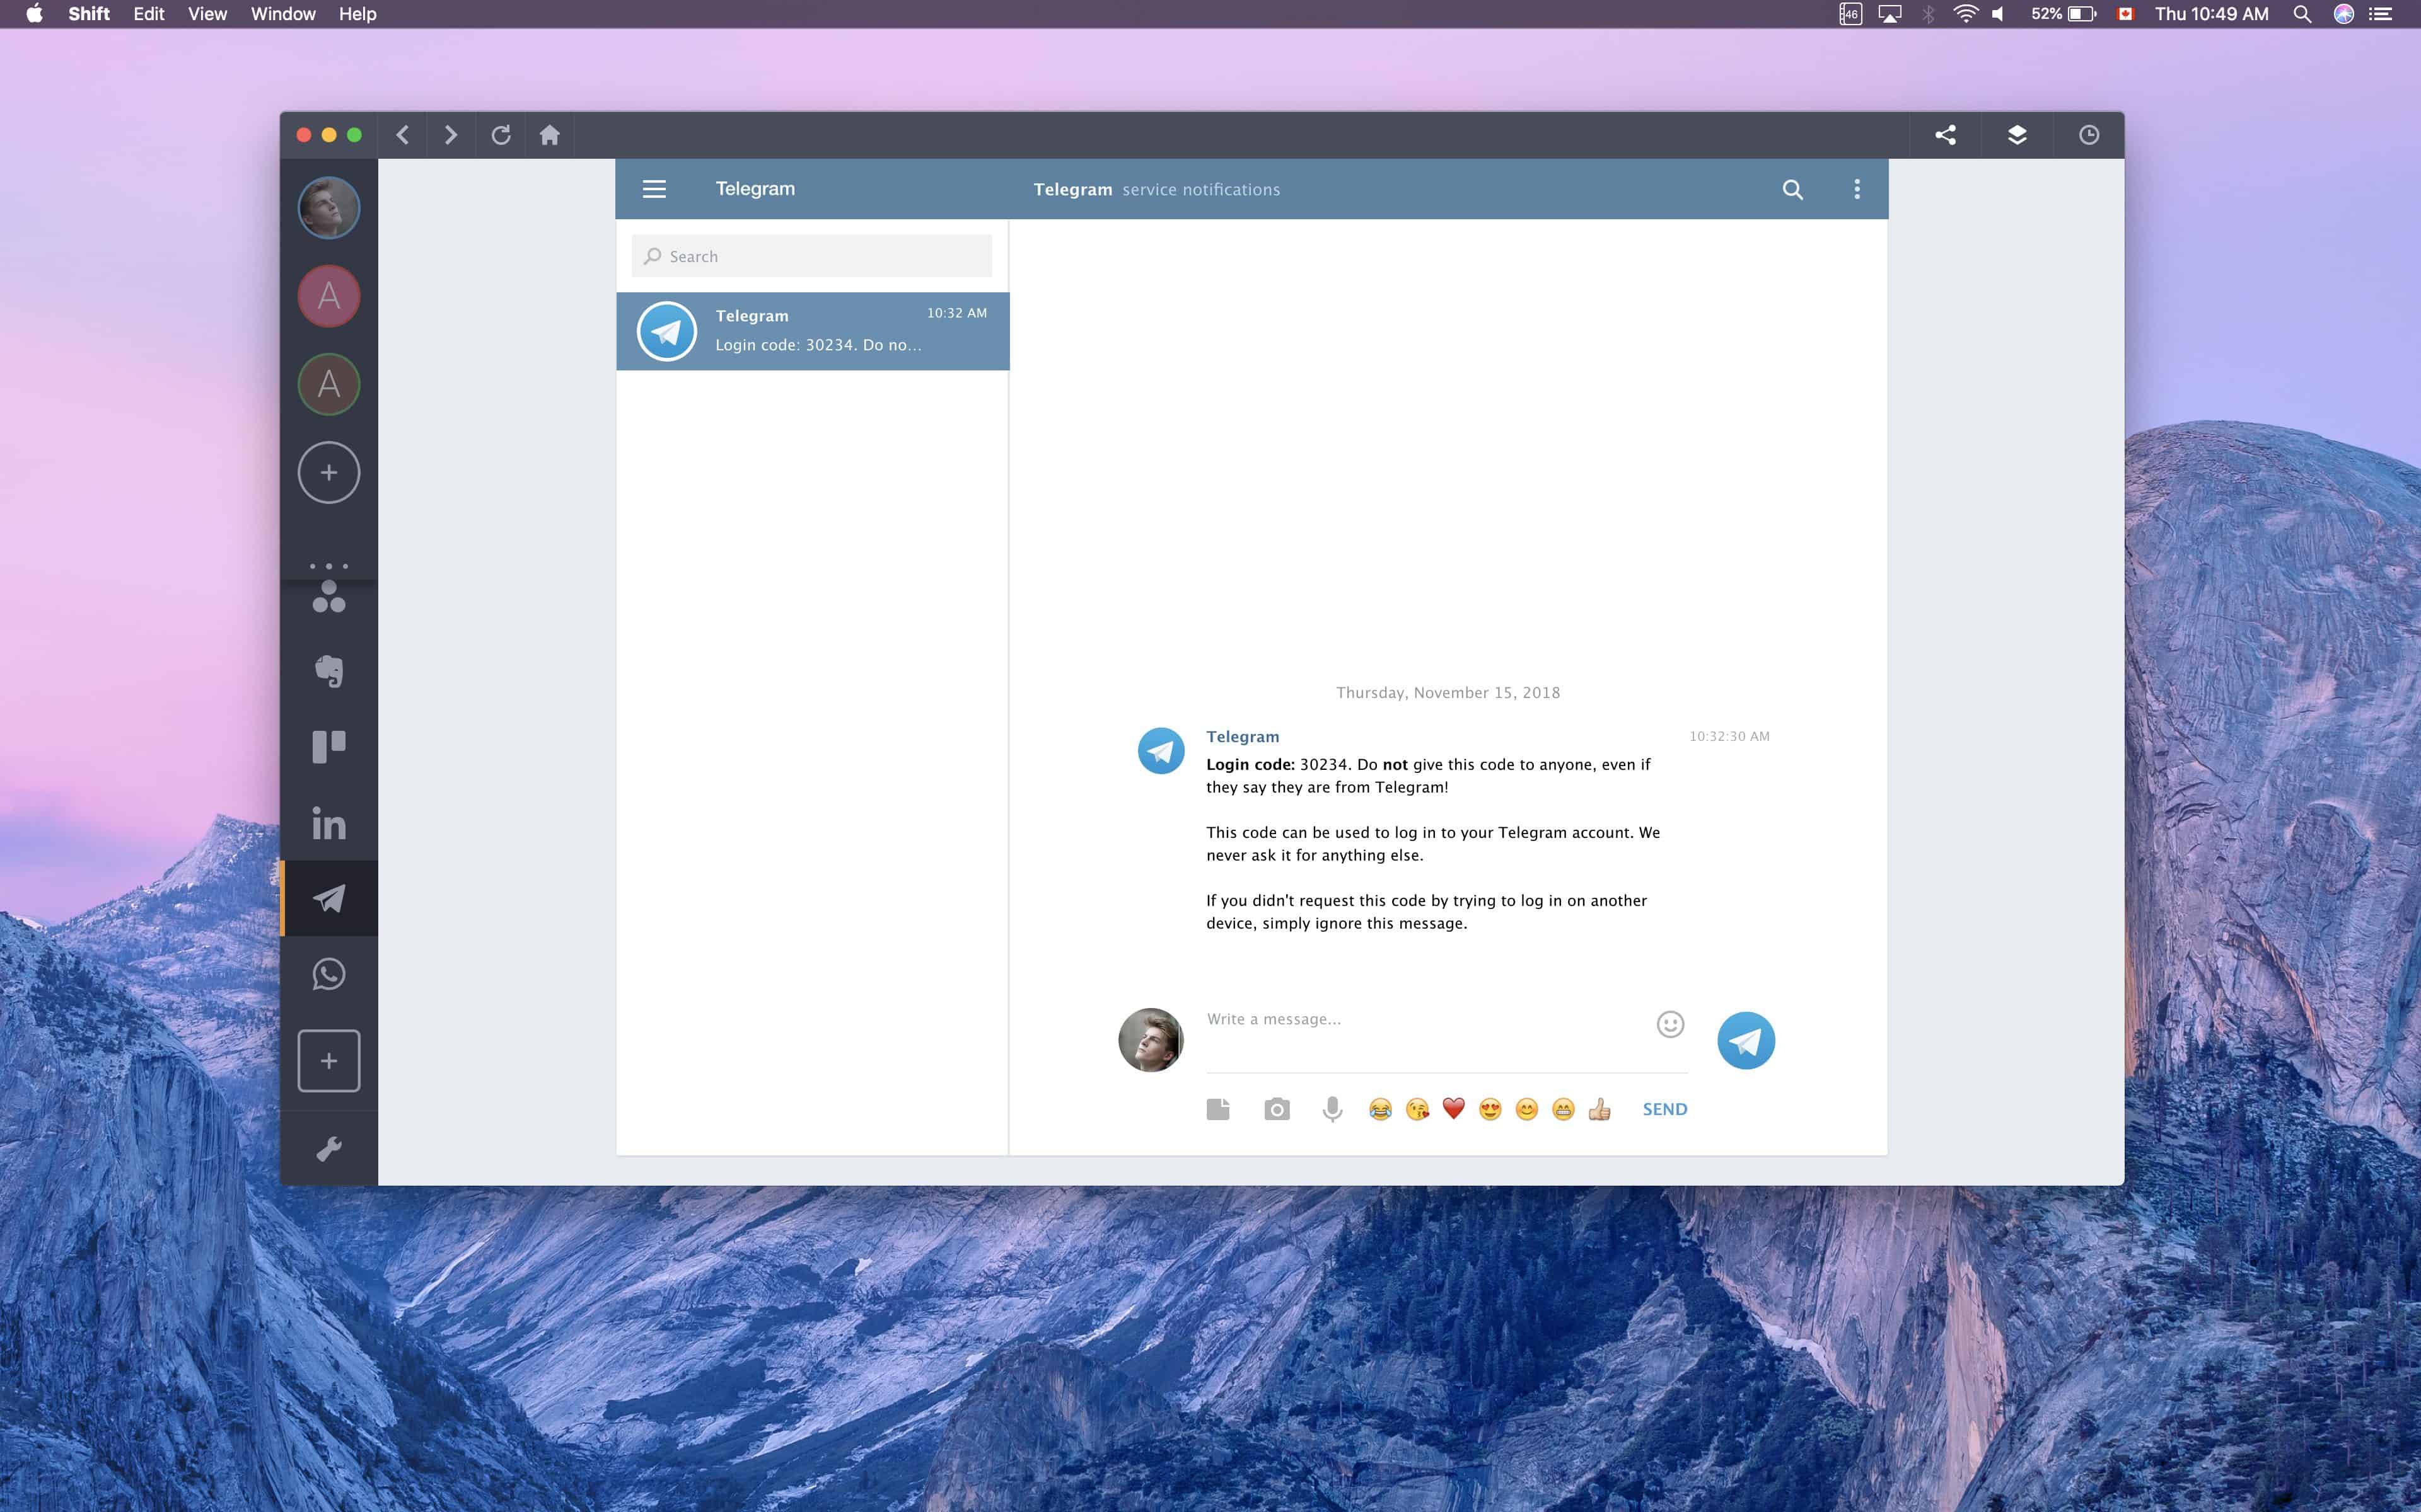
Task: Switch to the red A account
Action: [x=329, y=296]
